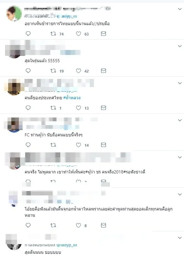
Task: Reply to the tweet with 8 likes
Action: click(x=28, y=225)
